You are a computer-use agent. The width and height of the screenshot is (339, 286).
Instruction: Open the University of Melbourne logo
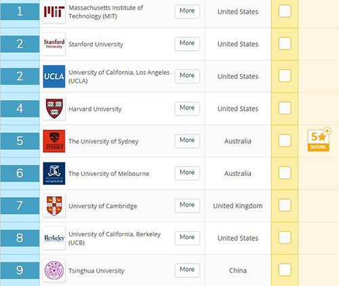(54, 173)
